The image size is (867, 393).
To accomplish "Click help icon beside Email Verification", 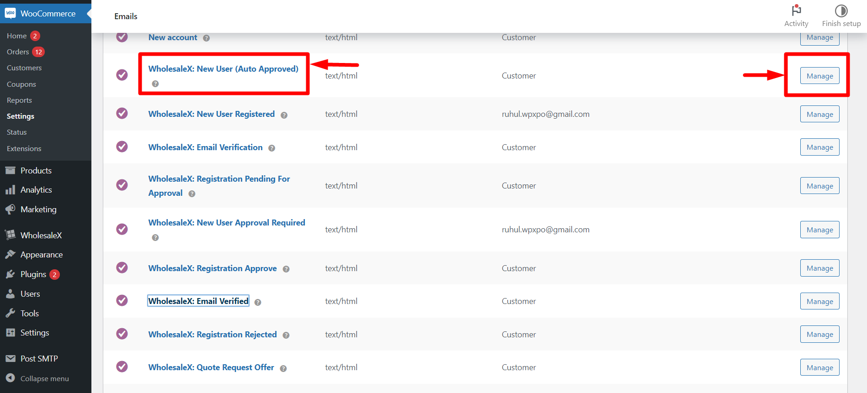I will click(x=271, y=148).
